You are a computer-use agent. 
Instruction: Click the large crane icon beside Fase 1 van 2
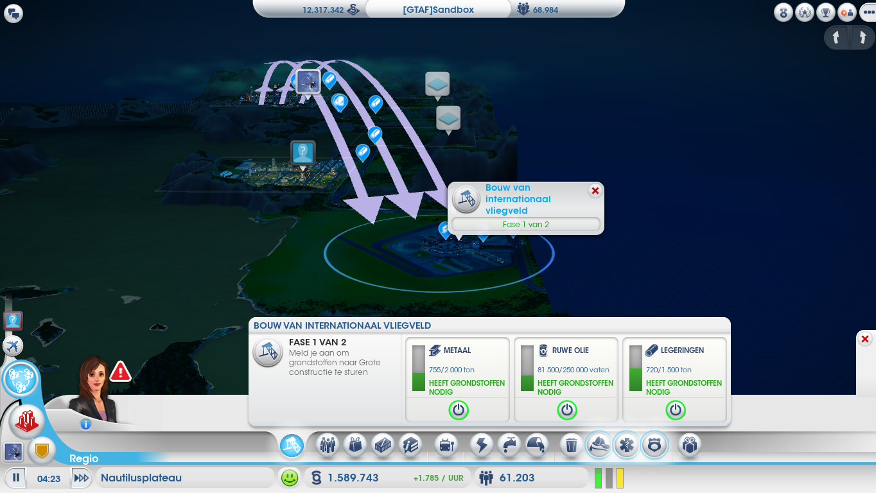(268, 352)
